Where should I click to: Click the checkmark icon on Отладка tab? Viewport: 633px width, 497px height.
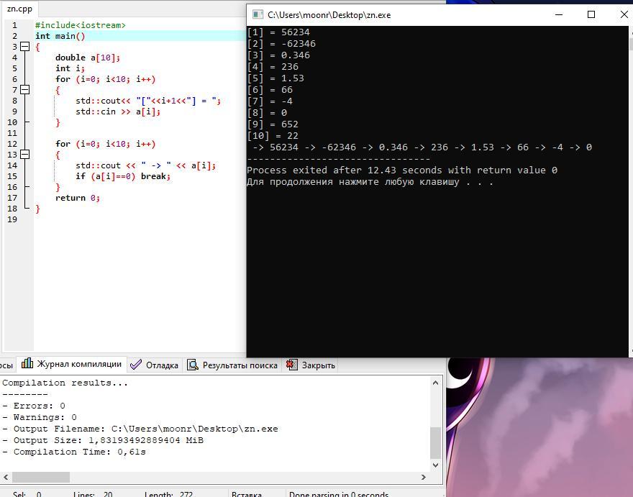136,365
